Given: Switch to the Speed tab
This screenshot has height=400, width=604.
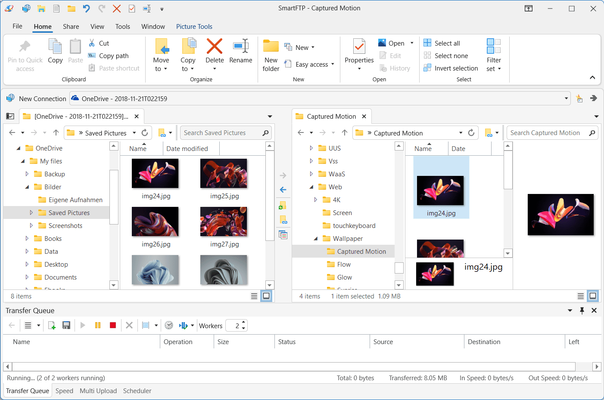Looking at the screenshot, I should coord(64,391).
